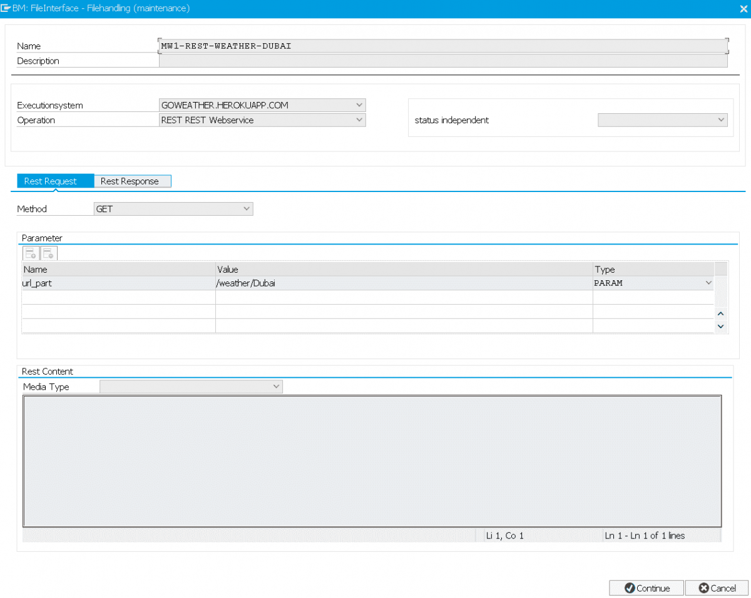
Task: Click the window menu icon in title bar
Action: pyautogui.click(x=6, y=8)
